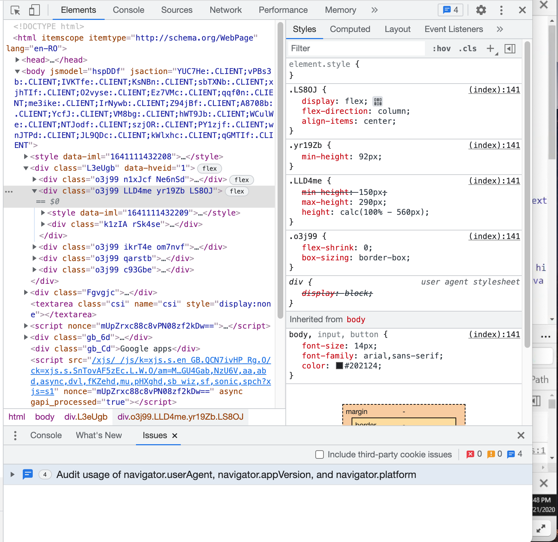This screenshot has height=542, width=558.
Task: Toggle flex badge on div L3eUgb
Action: (210, 168)
